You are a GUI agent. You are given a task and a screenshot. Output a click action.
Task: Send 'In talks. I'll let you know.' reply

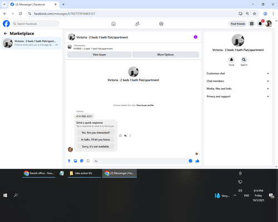96,139
